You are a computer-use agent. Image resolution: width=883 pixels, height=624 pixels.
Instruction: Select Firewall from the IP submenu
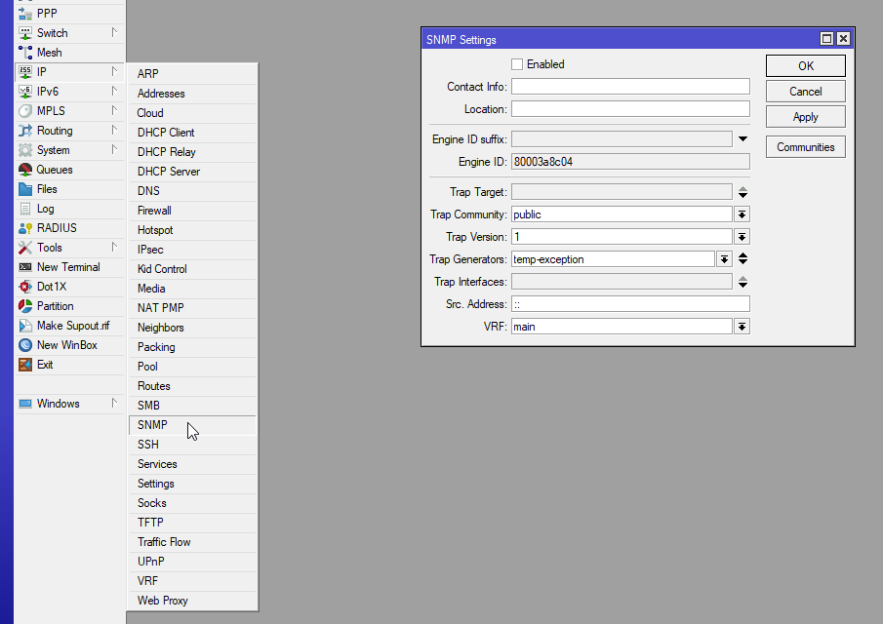[x=154, y=210]
